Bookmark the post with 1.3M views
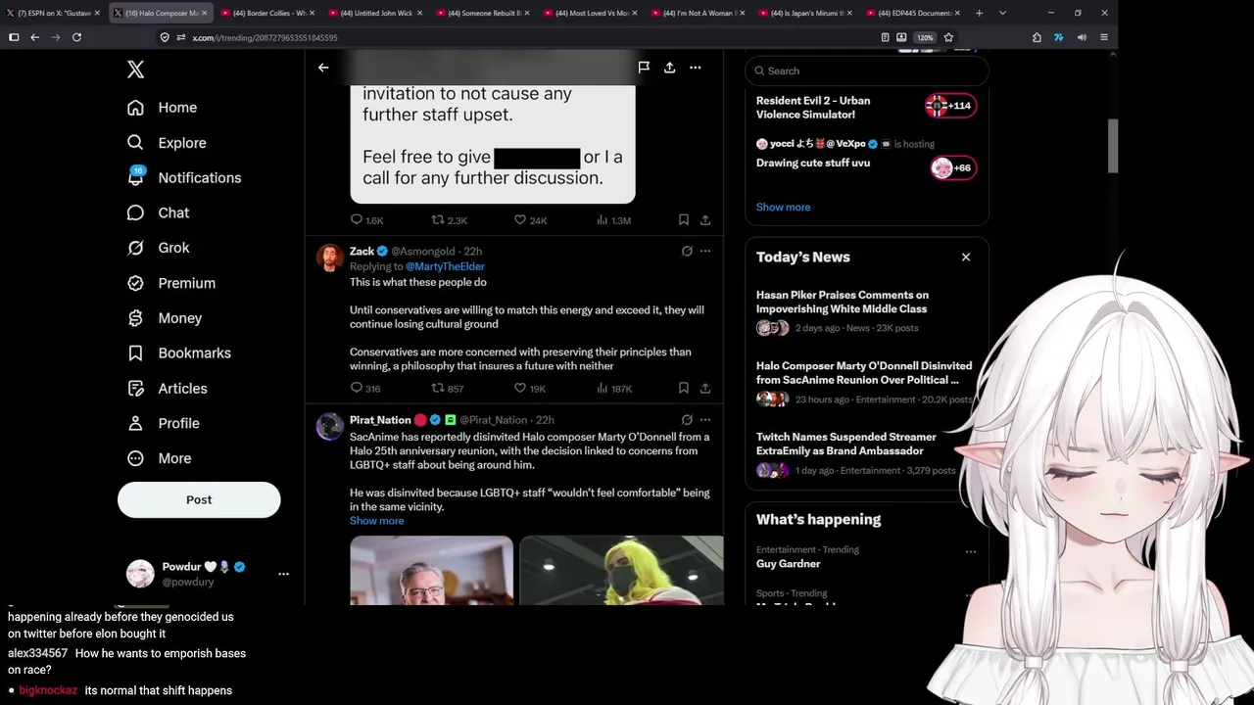 click(684, 220)
